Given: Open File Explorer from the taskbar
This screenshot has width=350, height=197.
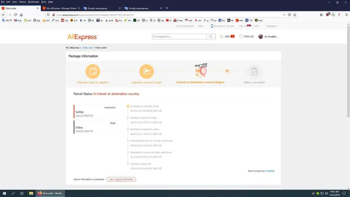Looking at the screenshot, I should tap(31, 193).
